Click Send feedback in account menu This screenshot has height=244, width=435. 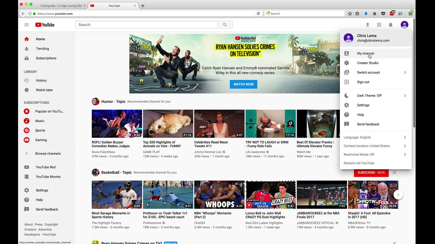coord(376,124)
